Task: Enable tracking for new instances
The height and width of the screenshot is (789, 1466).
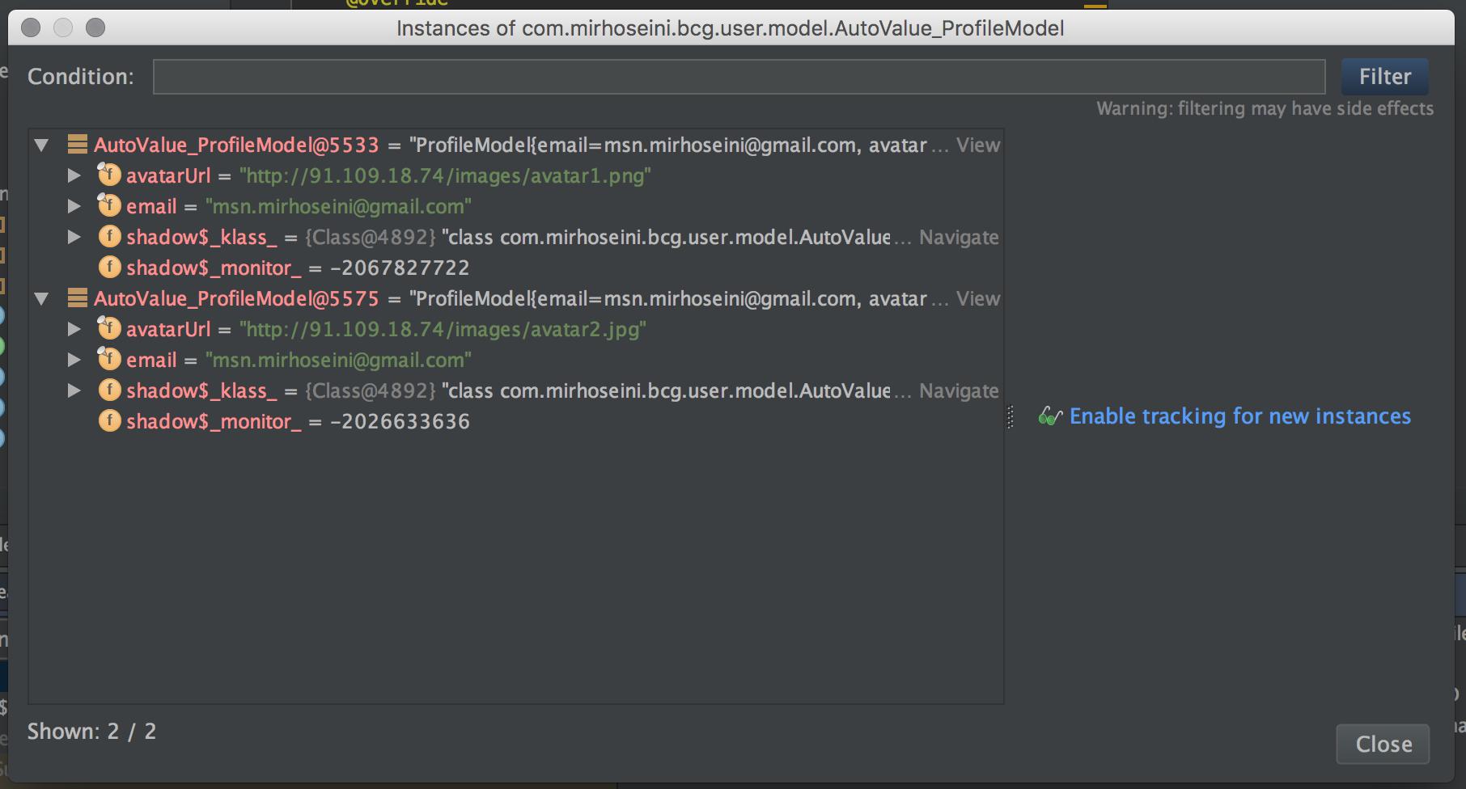Action: [x=1240, y=416]
